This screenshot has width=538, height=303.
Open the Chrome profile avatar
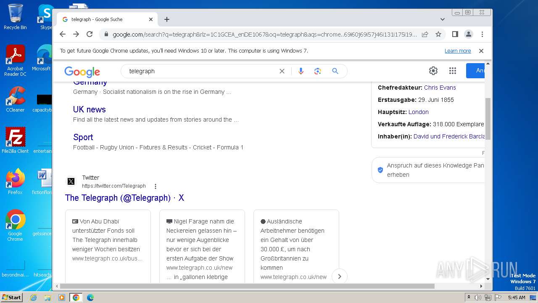pyautogui.click(x=468, y=34)
